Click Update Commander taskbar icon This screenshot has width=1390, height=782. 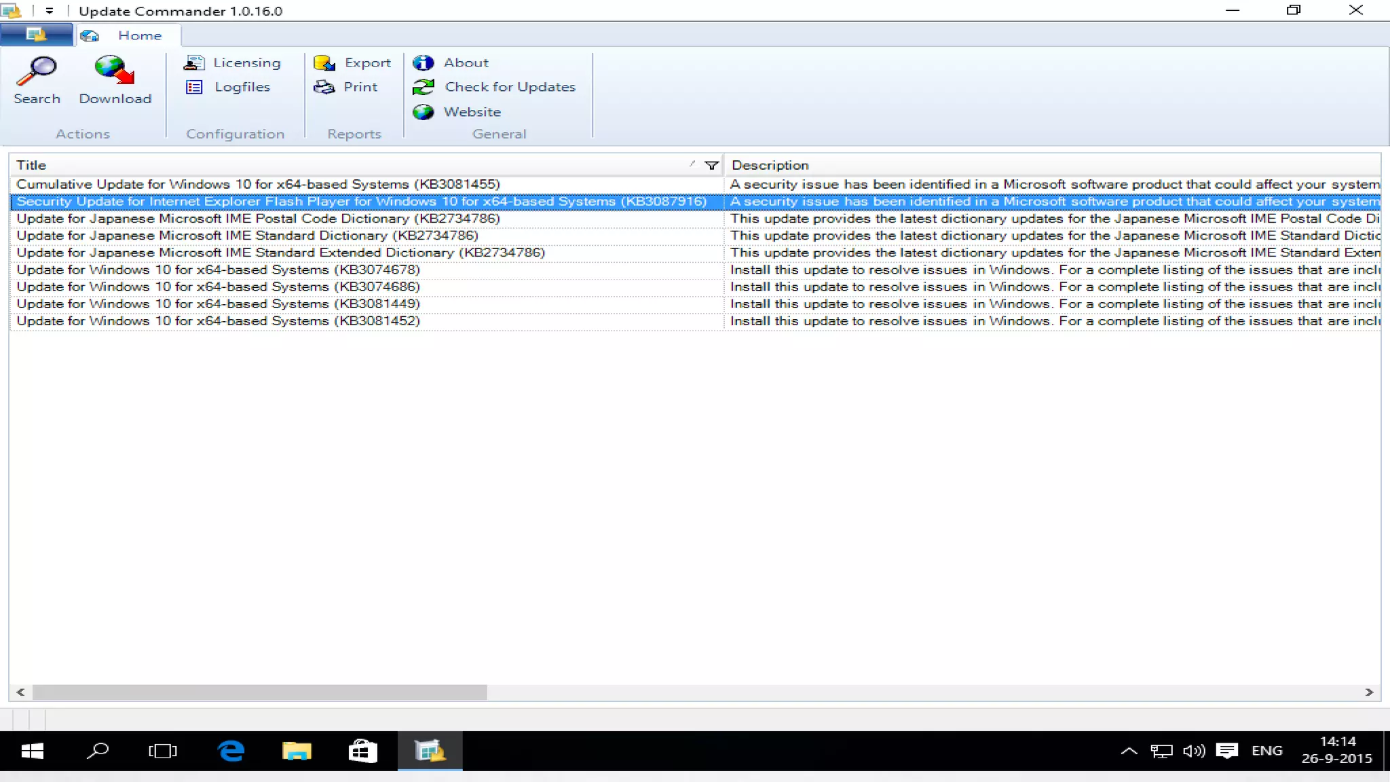[x=430, y=751]
